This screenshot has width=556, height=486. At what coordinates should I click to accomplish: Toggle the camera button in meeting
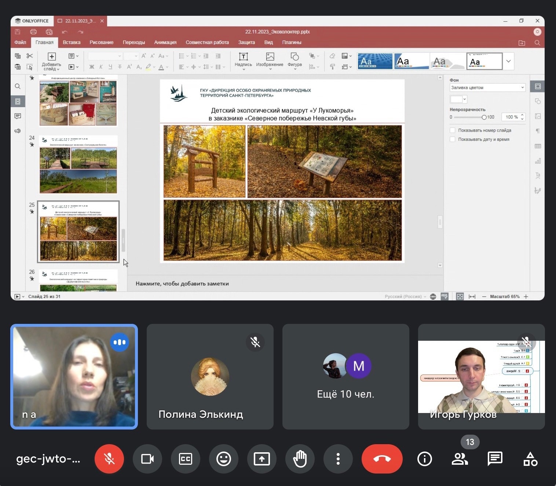[x=147, y=459]
